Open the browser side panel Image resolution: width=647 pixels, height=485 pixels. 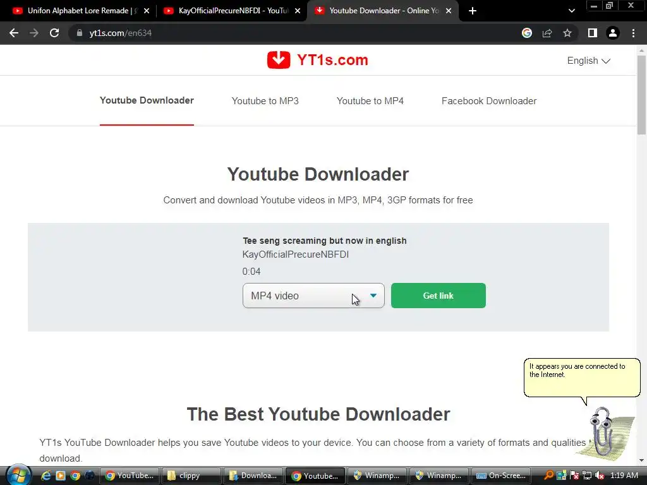[x=593, y=33]
